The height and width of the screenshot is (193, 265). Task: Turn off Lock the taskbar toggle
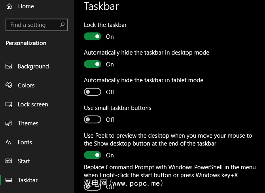point(93,37)
